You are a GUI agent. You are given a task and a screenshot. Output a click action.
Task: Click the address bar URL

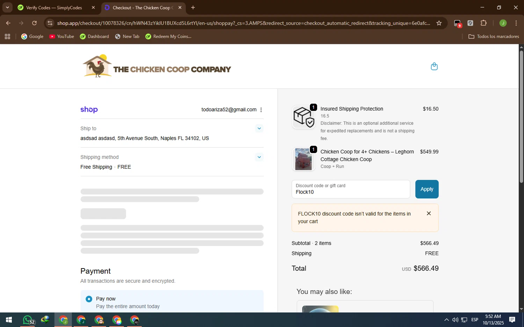[x=243, y=23]
